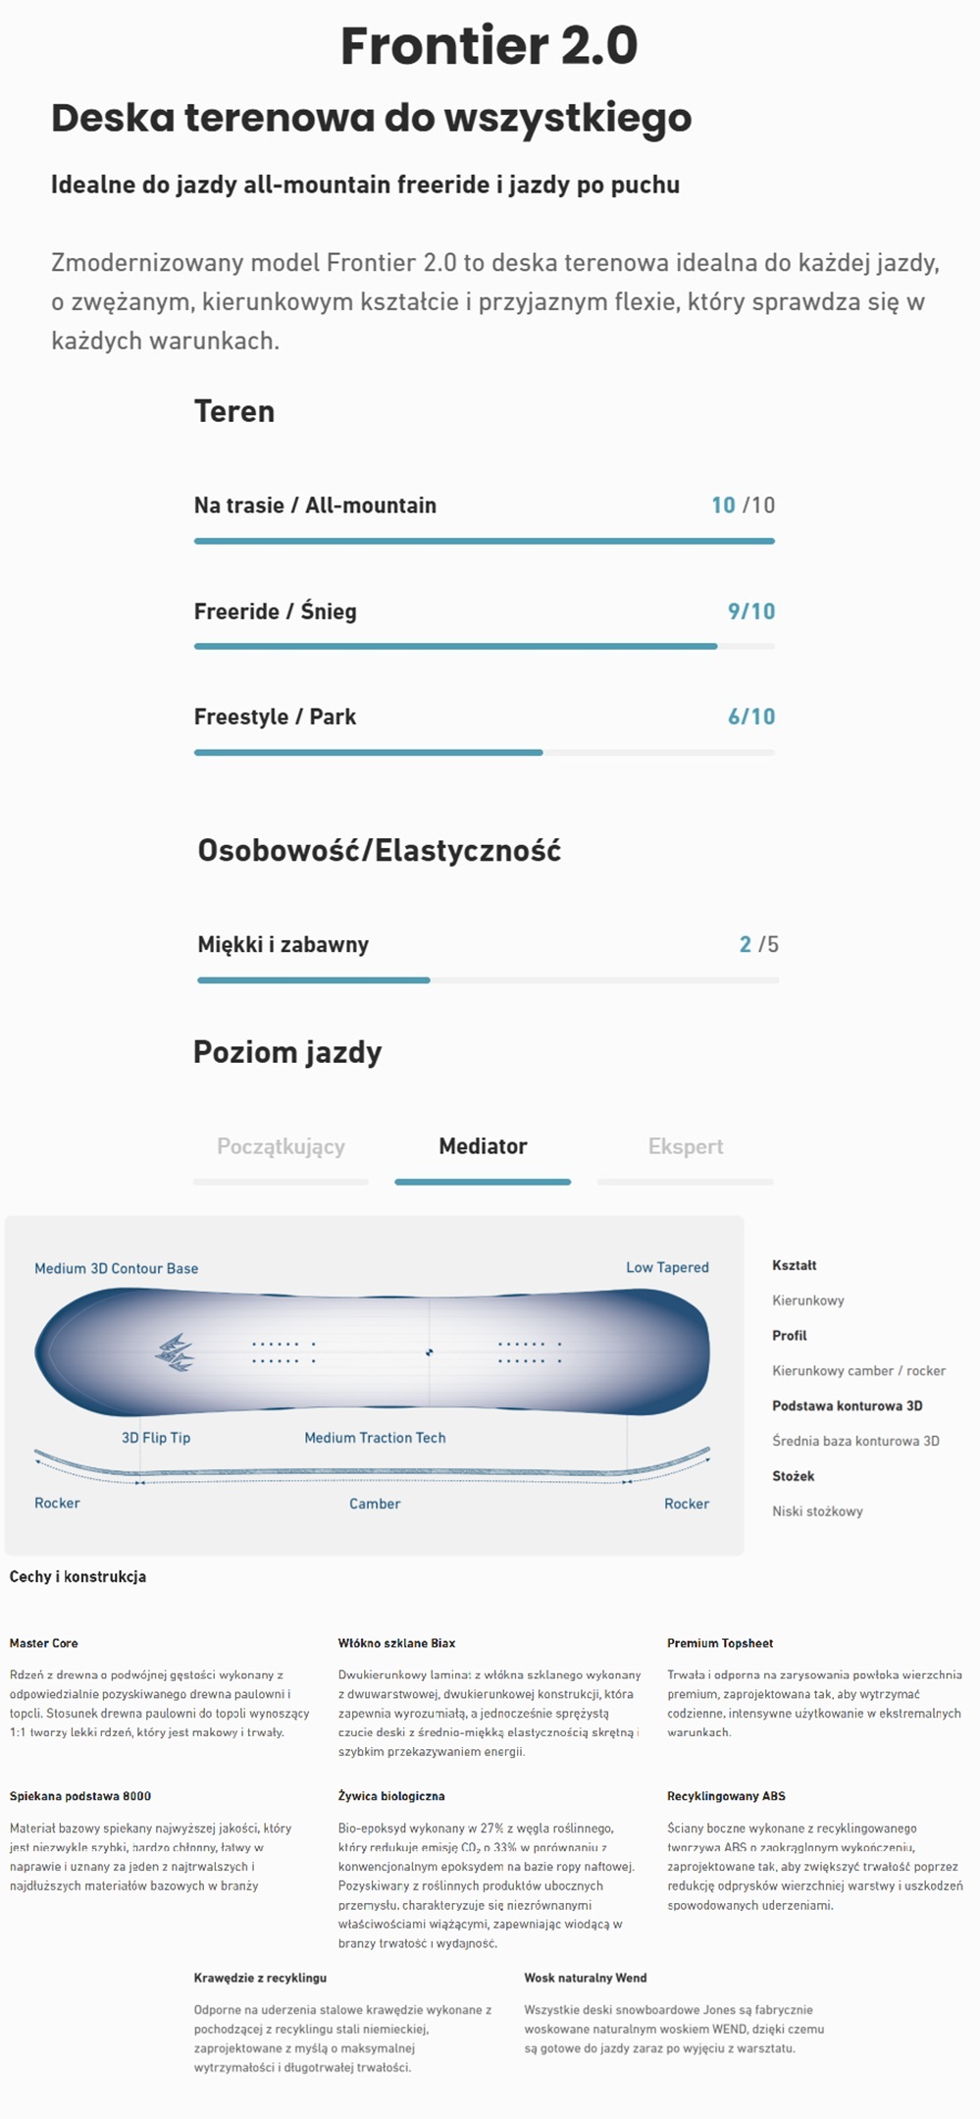
Task: Click the Frontier 2.0 page title
Action: pos(489,46)
